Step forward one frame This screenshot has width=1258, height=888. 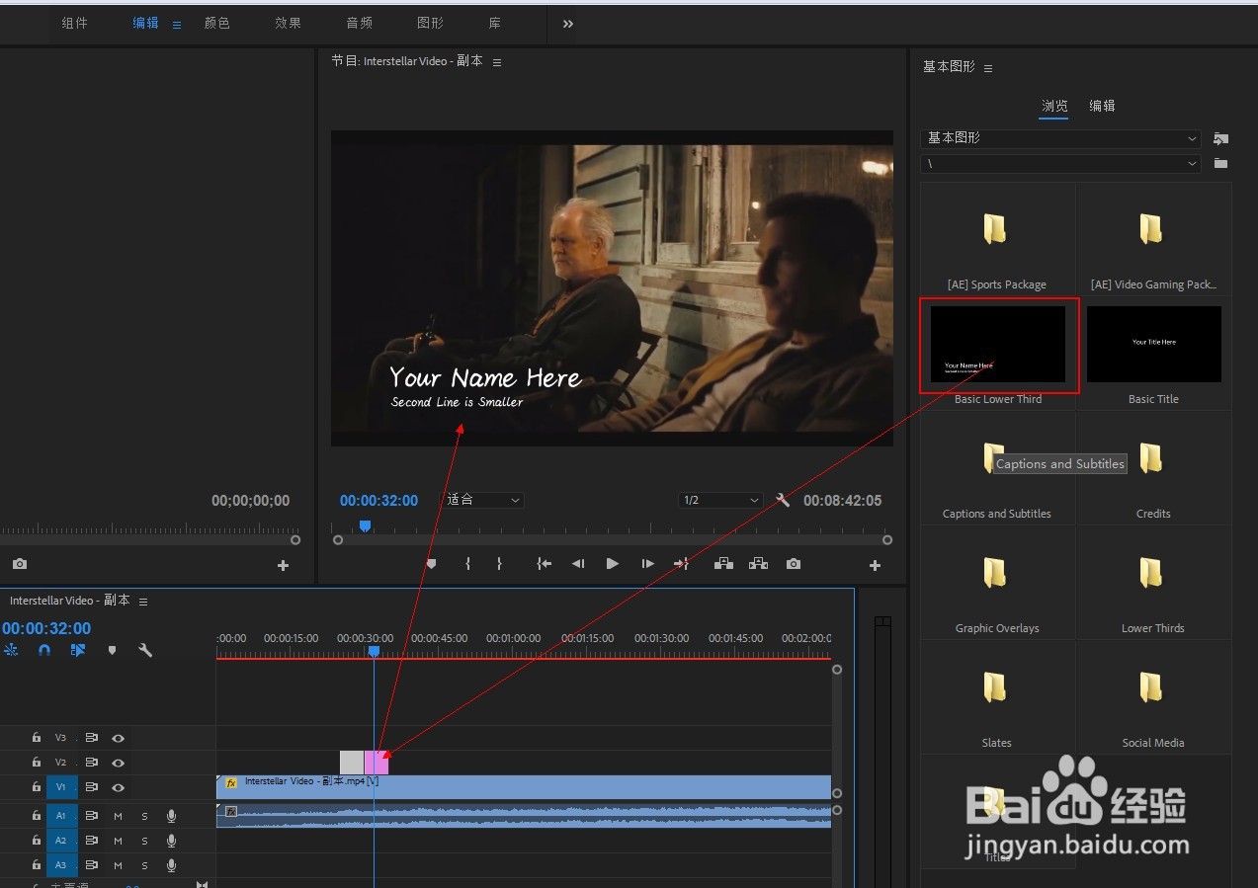tap(647, 564)
